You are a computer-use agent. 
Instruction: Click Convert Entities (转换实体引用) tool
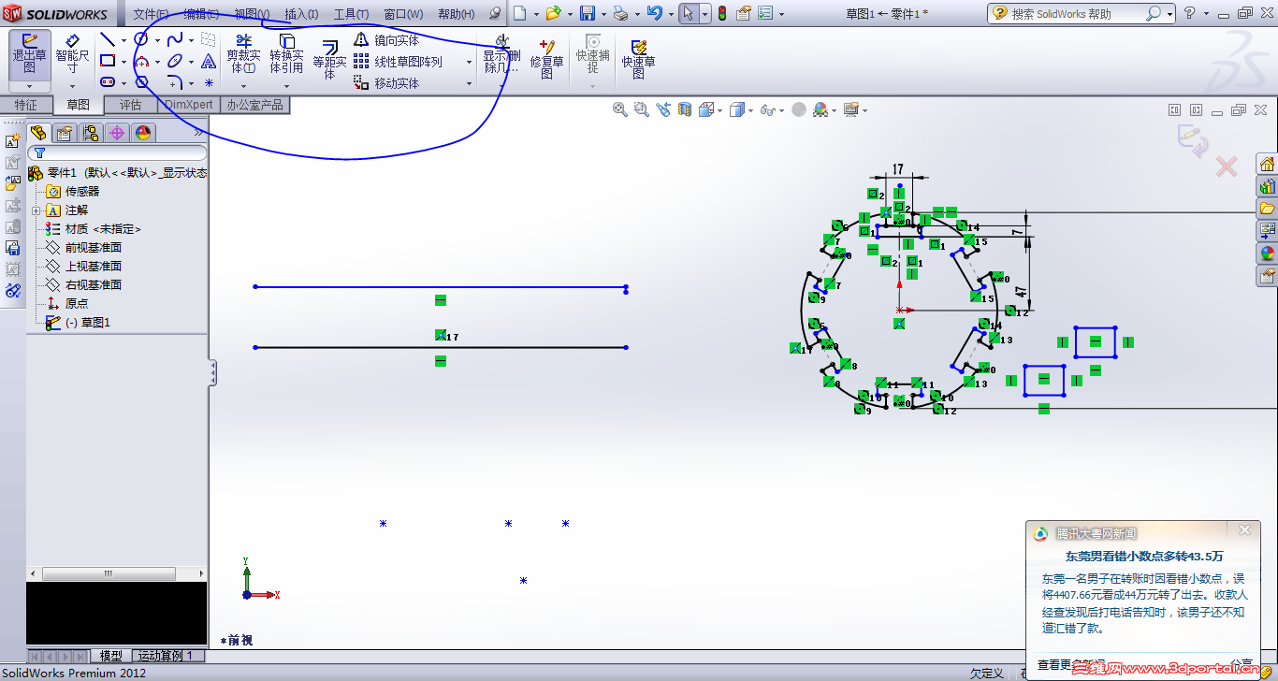[x=286, y=54]
